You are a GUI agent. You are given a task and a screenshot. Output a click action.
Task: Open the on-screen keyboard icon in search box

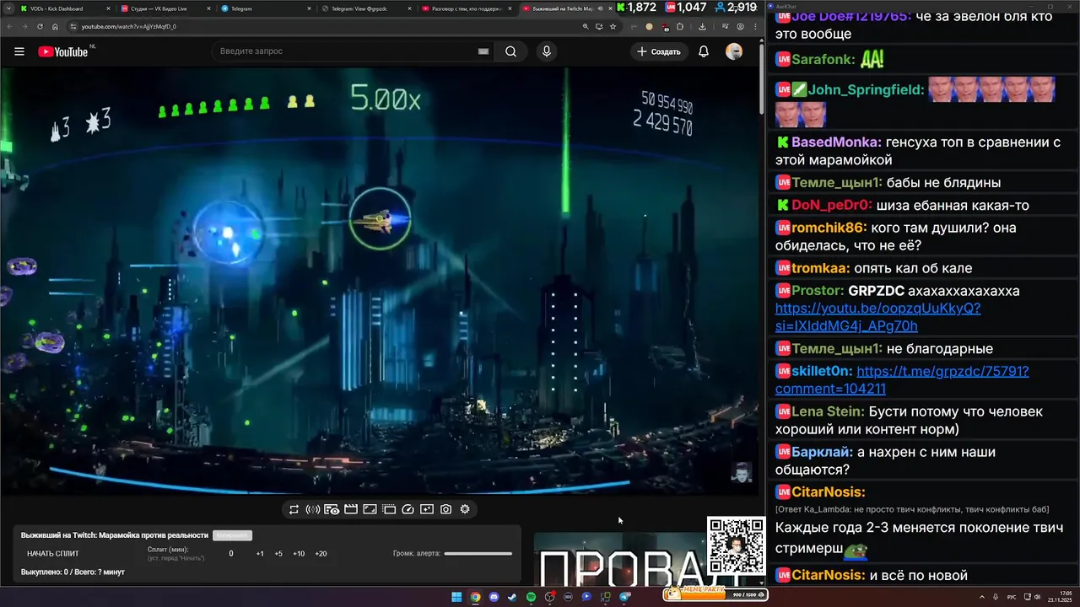click(x=483, y=51)
